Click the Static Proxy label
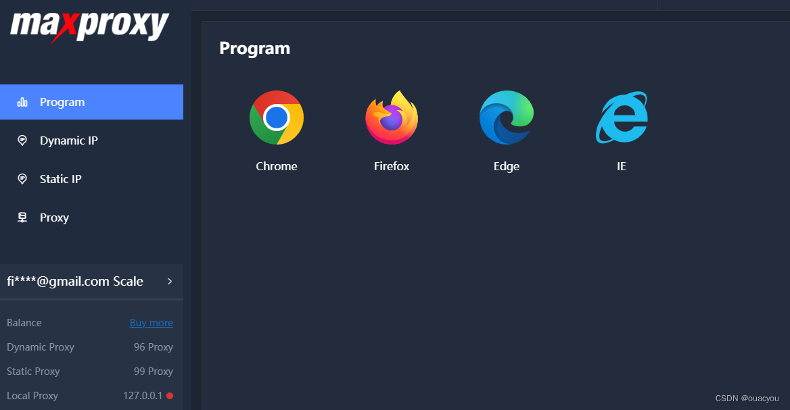The width and height of the screenshot is (790, 410). [33, 371]
